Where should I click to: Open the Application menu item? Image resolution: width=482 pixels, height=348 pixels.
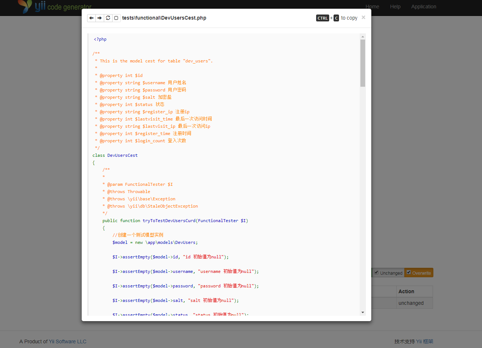[424, 7]
